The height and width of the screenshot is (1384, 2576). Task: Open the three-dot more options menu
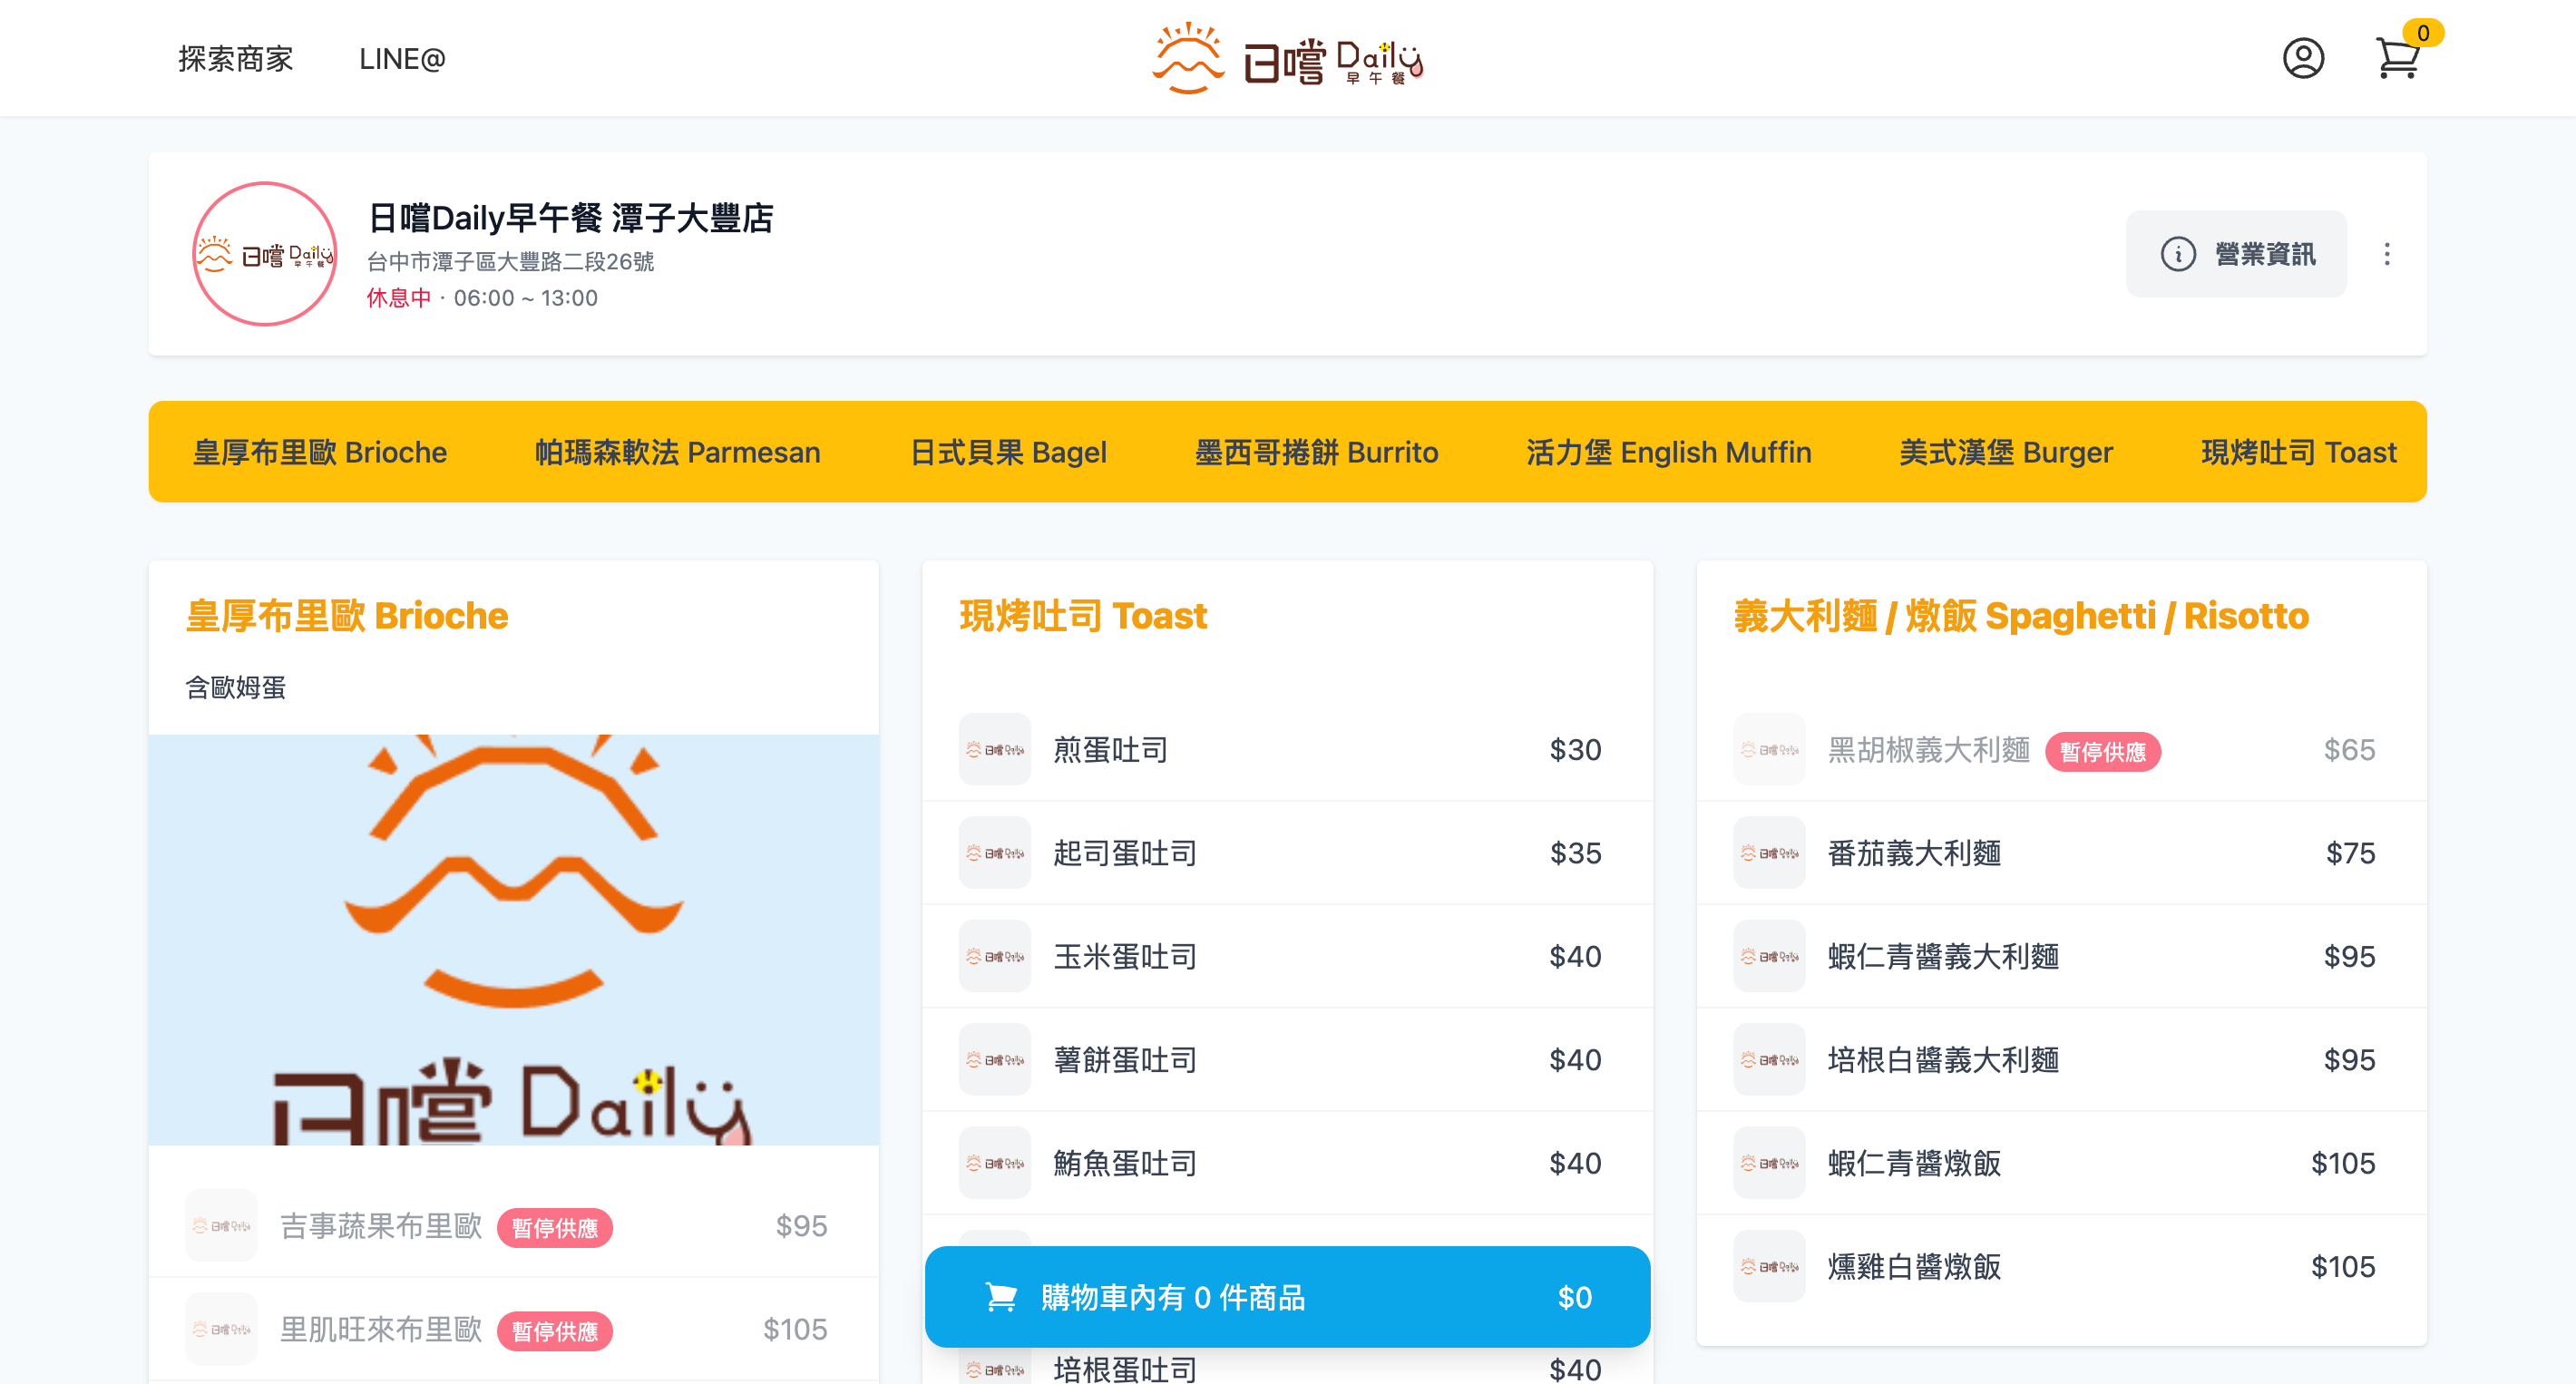pos(2386,254)
